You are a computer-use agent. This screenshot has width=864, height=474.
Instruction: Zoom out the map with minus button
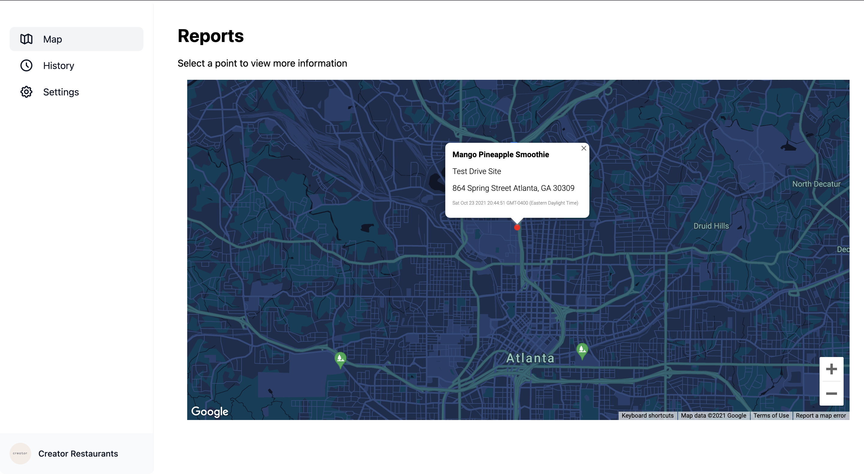831,394
